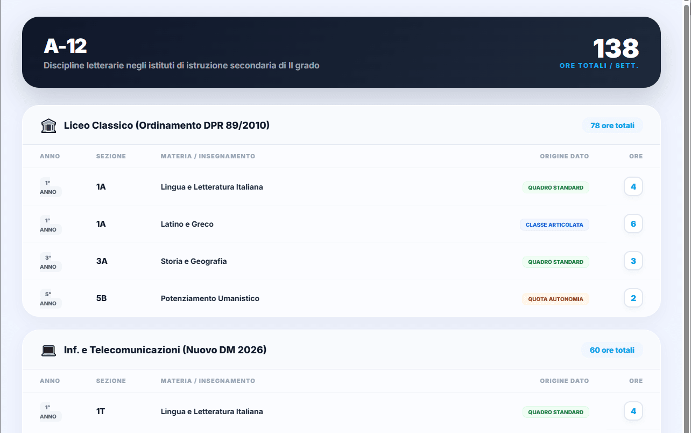Click the A-12 class code heading

point(65,46)
